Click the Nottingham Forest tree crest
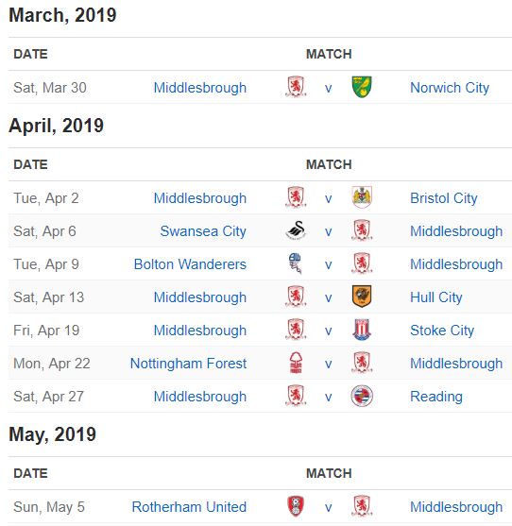Image resolution: width=512 pixels, height=526 pixels. point(296,363)
